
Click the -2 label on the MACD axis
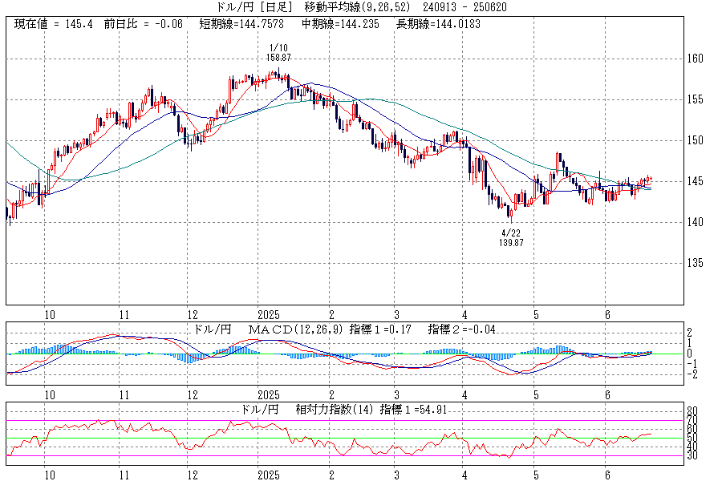tap(692, 374)
